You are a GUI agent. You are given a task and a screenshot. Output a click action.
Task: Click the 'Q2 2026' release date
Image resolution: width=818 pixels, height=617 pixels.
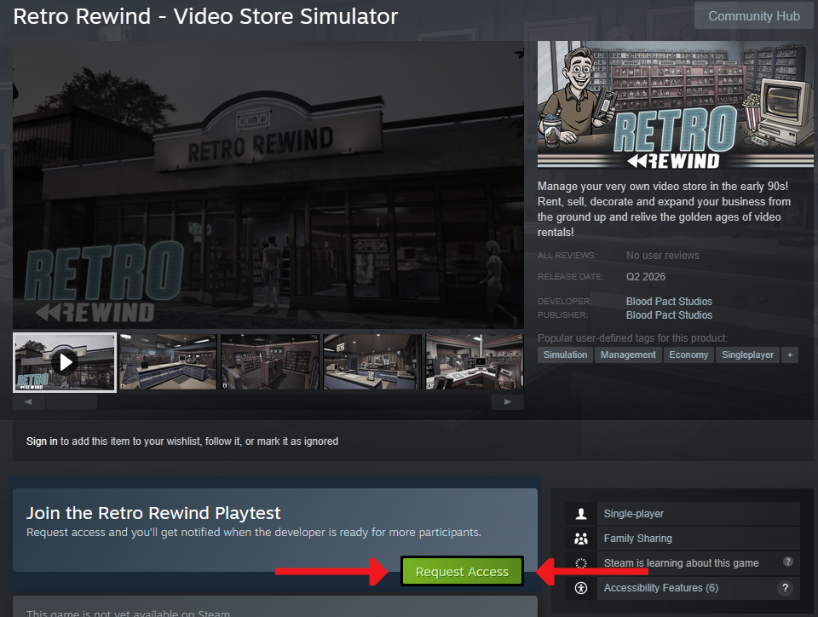click(x=646, y=277)
